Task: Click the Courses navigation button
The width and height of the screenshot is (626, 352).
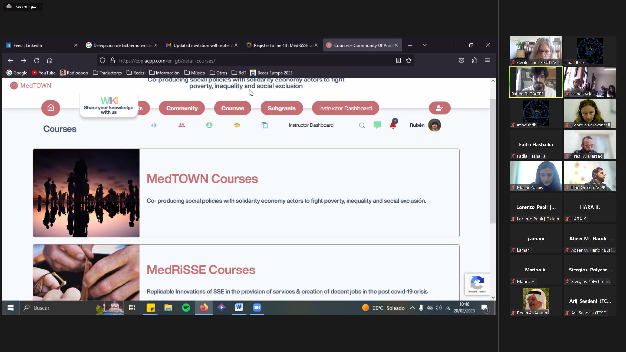Action: (x=232, y=108)
